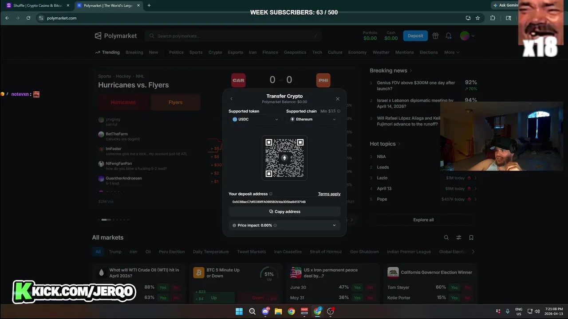The height and width of the screenshot is (319, 568).
Task: Open the Supported token USDC dropdown
Action: [x=256, y=119]
